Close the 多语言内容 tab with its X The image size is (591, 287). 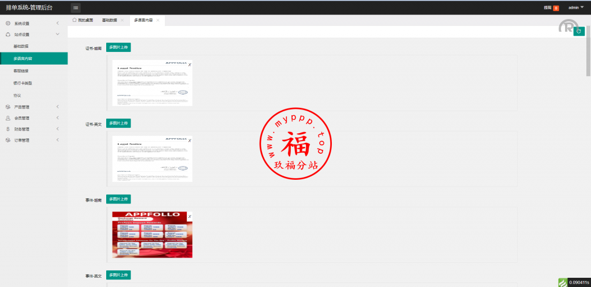click(x=158, y=20)
